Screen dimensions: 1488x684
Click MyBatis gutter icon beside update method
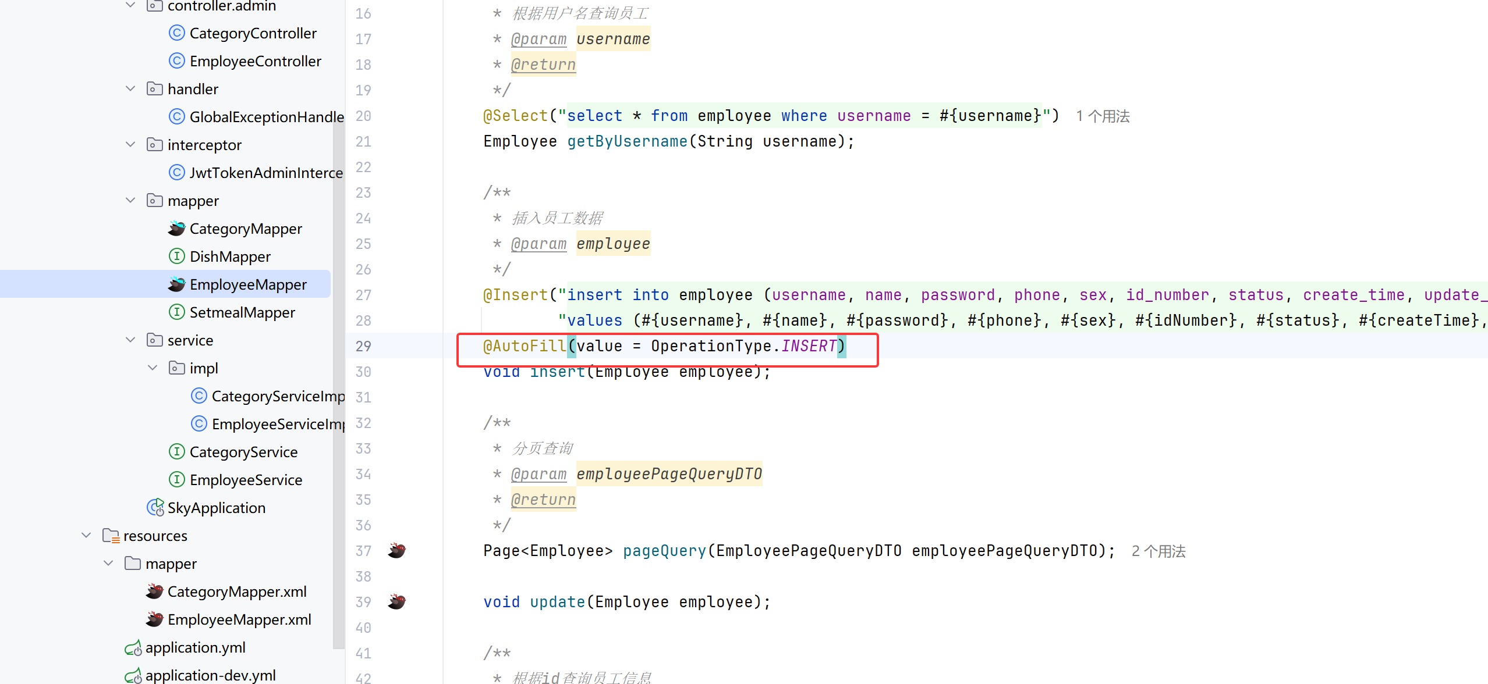point(397,601)
